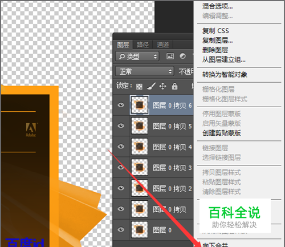Hide layer 图层 0 拷贝 3

coord(121,167)
